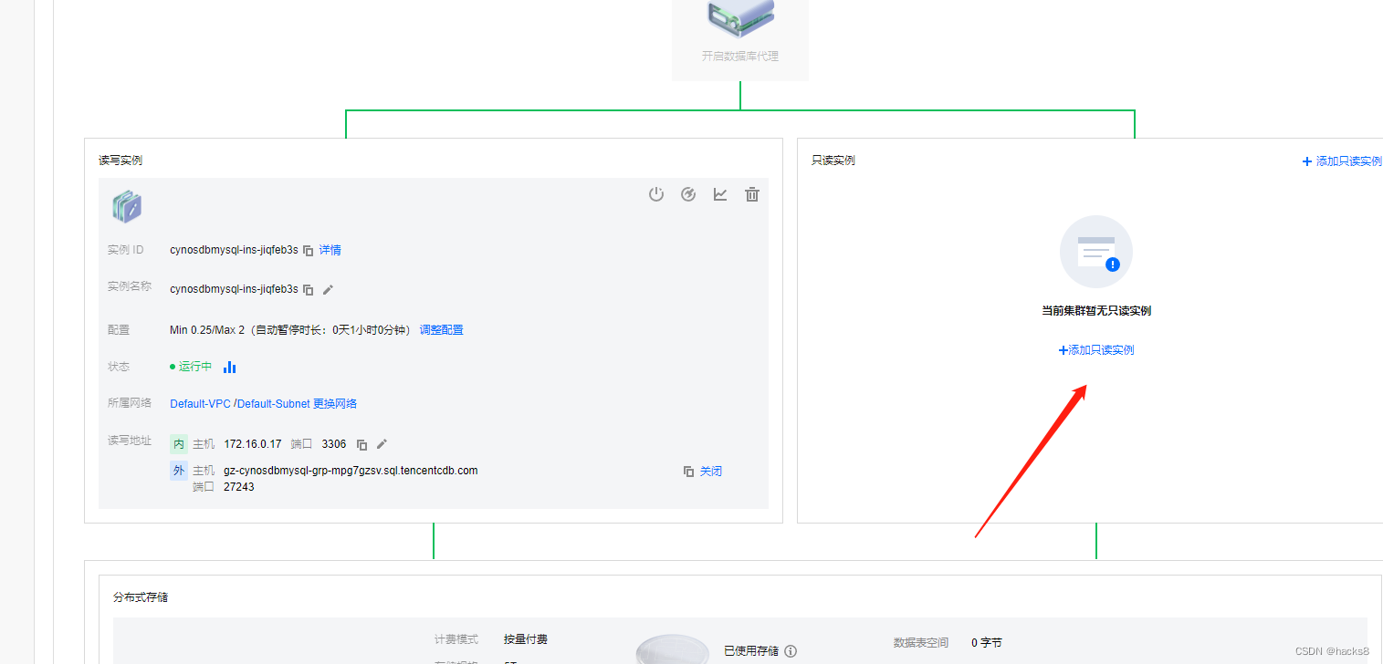Click the 读写实例 panel title
The image size is (1383, 664).
point(120,161)
